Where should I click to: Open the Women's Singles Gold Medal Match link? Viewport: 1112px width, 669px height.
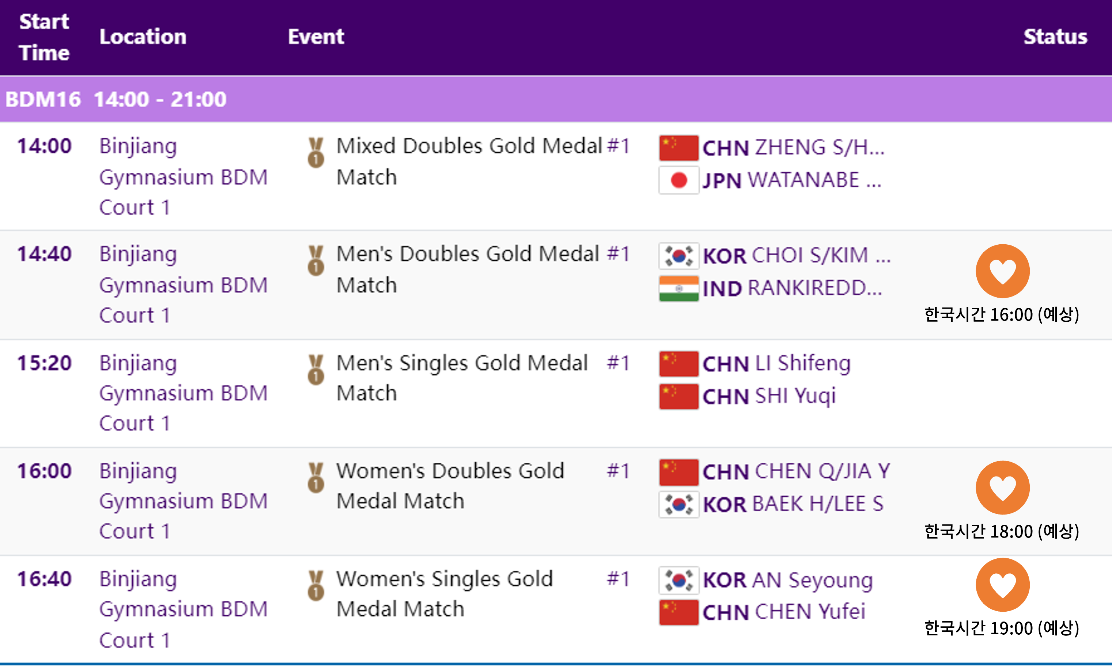coord(445,594)
